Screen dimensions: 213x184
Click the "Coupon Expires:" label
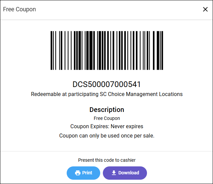coord(90,127)
